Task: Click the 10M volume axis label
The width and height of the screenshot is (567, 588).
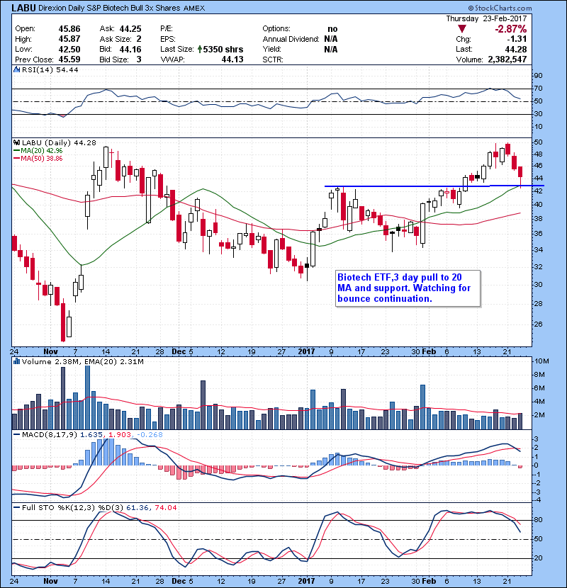Action: (541, 361)
